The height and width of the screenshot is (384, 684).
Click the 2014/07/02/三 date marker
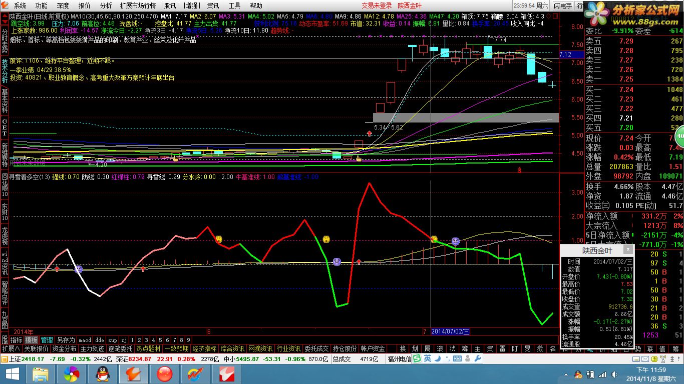[450, 331]
